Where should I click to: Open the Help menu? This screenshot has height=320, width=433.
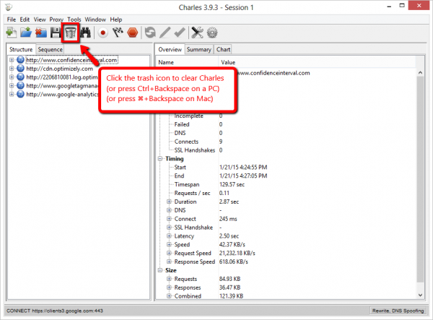click(x=116, y=20)
